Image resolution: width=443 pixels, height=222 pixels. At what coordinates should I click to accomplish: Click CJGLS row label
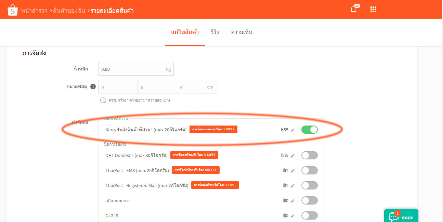coord(112,216)
